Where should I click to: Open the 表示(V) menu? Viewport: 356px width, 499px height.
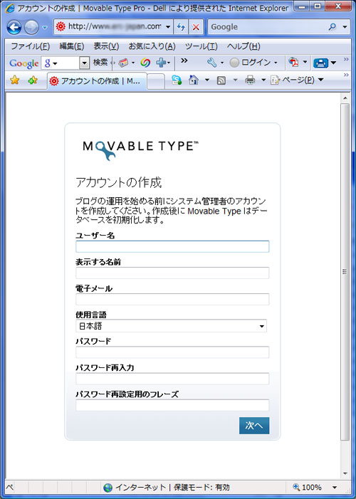(x=106, y=46)
